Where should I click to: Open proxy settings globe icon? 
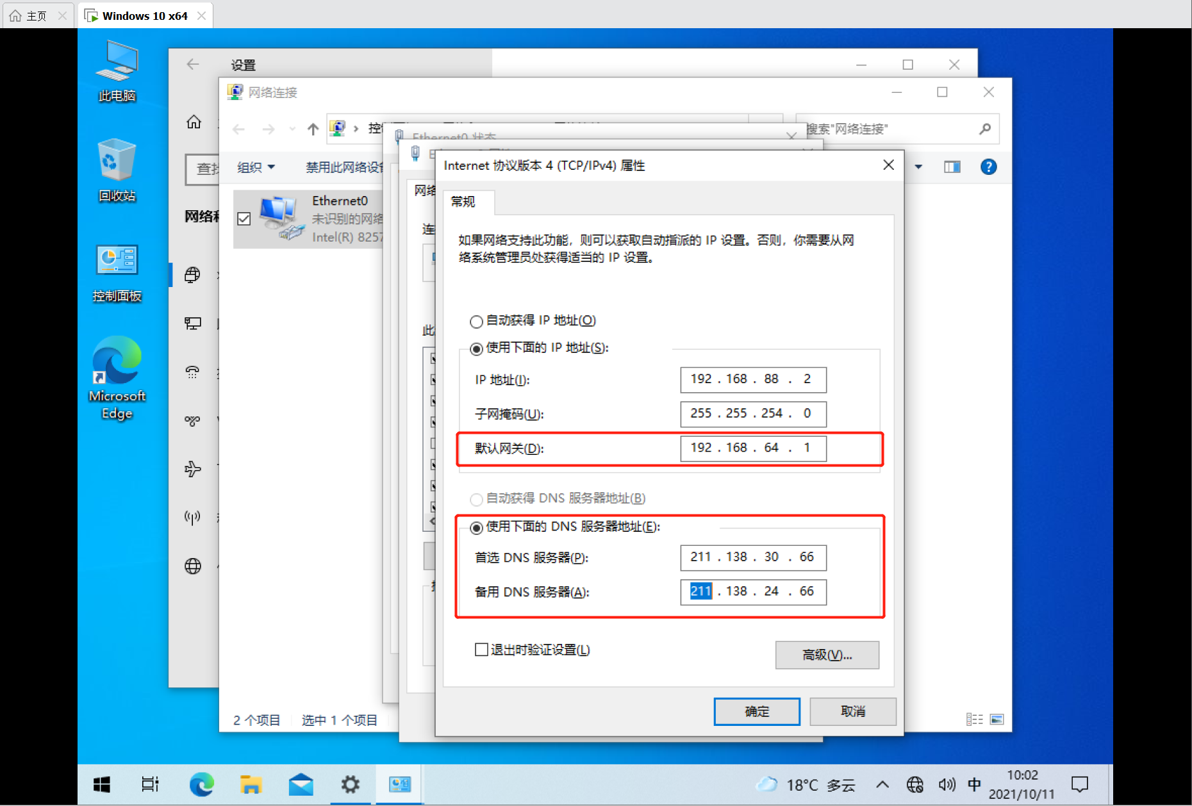click(192, 566)
